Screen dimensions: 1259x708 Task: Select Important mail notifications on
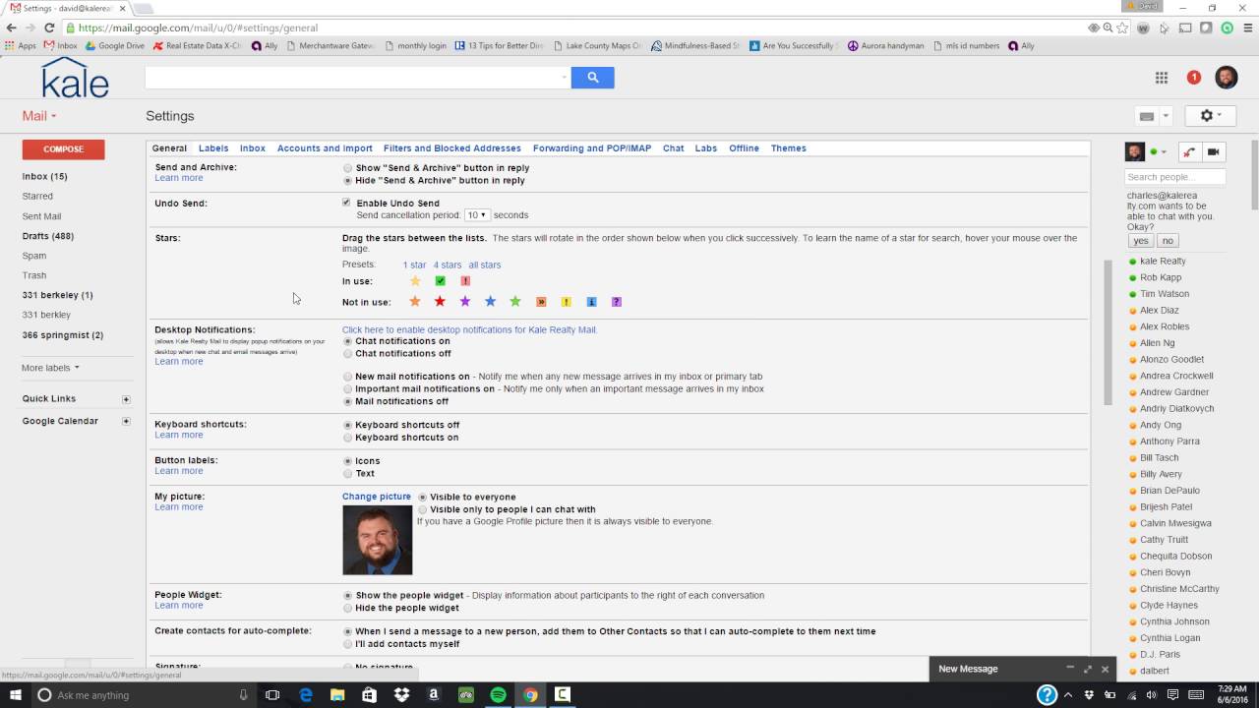pos(347,389)
